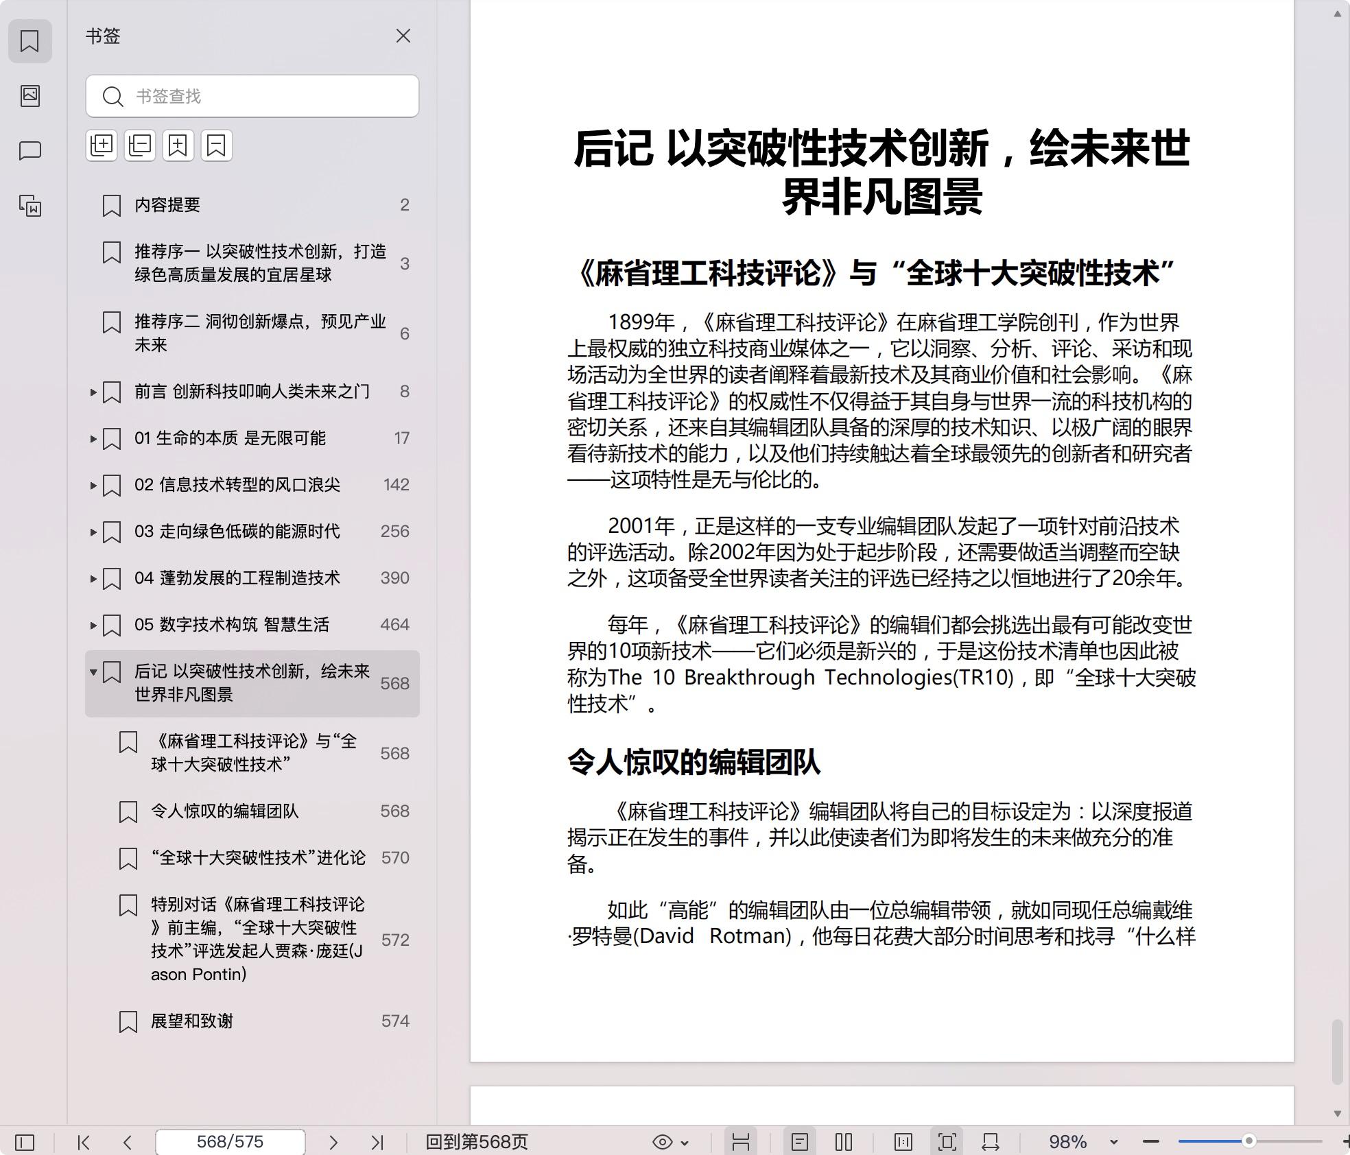Select bookmark 03 走向绿色低碳的能源时代

(252, 532)
